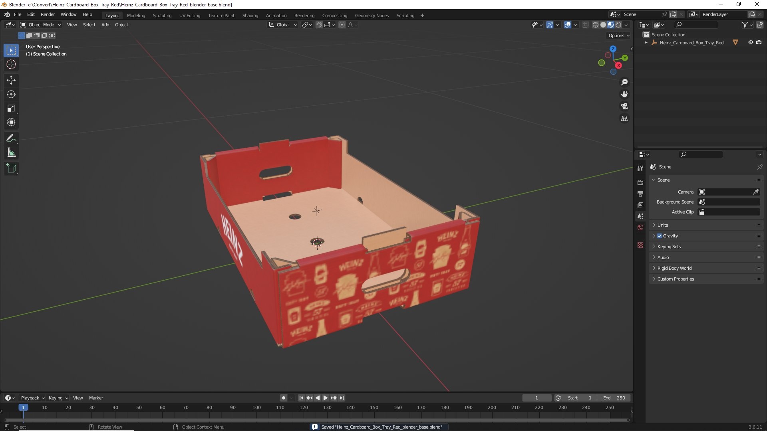Open the Tool properties tab

point(640,168)
